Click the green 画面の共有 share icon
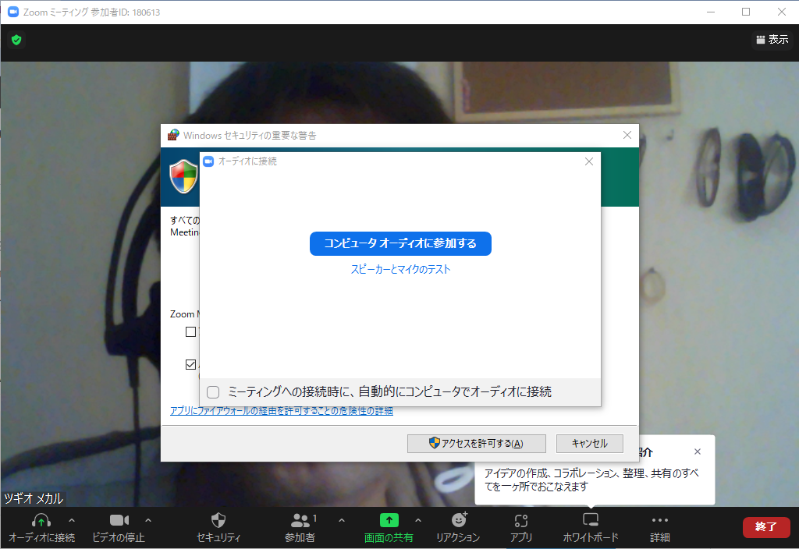The image size is (799, 549). pos(389,520)
